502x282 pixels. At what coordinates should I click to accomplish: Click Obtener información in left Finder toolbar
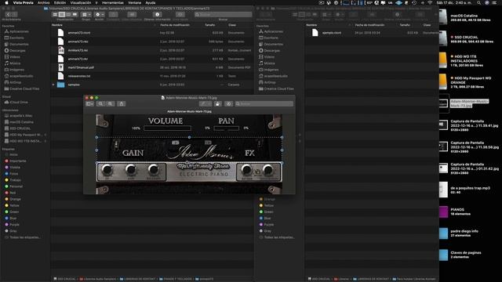click(x=157, y=15)
